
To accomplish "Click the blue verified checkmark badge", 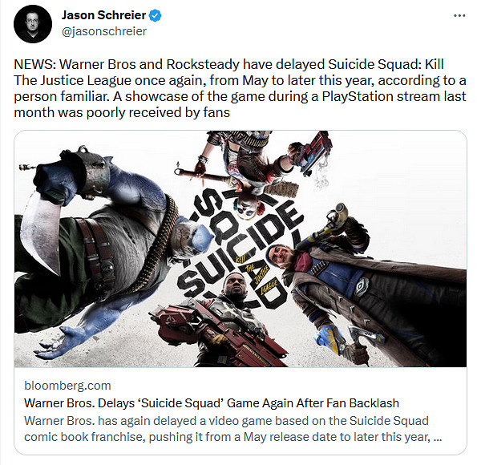I will coord(156,15).
